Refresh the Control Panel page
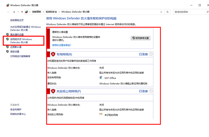This screenshot has height=137, width=209. [168, 12]
